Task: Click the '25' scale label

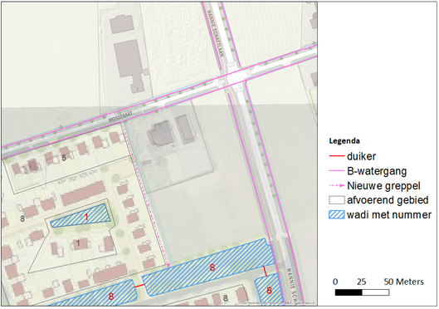Action: point(362,282)
